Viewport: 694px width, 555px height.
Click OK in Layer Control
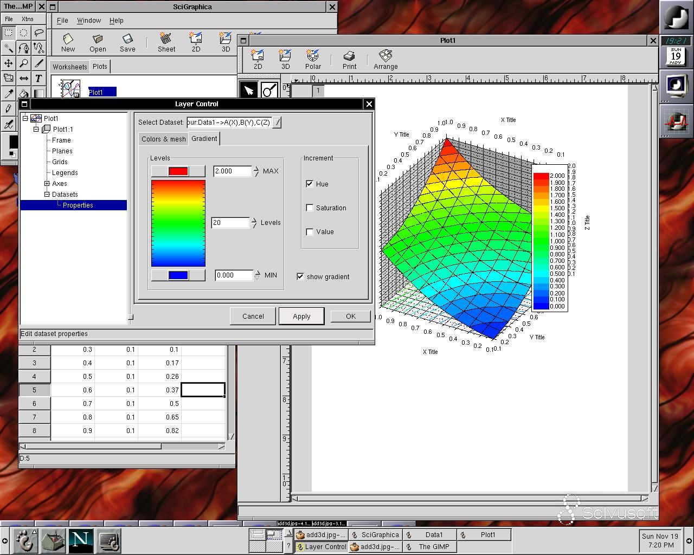coord(351,316)
